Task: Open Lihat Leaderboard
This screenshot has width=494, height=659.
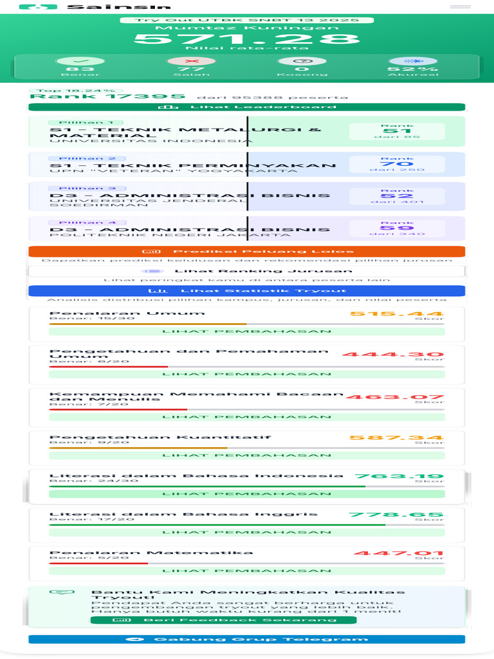Action: [x=246, y=107]
